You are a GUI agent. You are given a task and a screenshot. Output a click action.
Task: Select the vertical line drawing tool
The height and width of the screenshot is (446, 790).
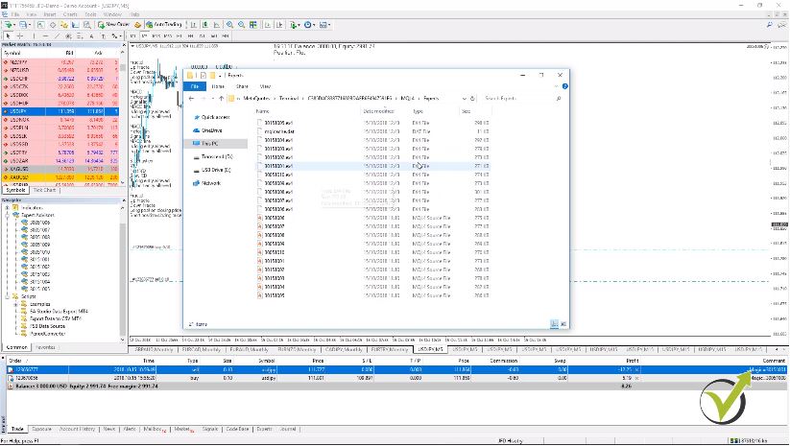(x=34, y=36)
